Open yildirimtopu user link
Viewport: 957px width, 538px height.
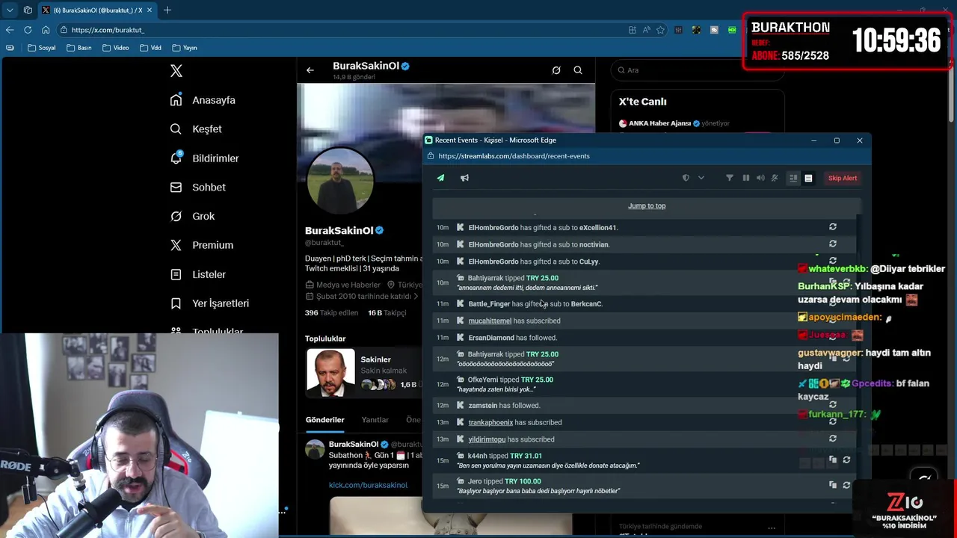tap(487, 439)
